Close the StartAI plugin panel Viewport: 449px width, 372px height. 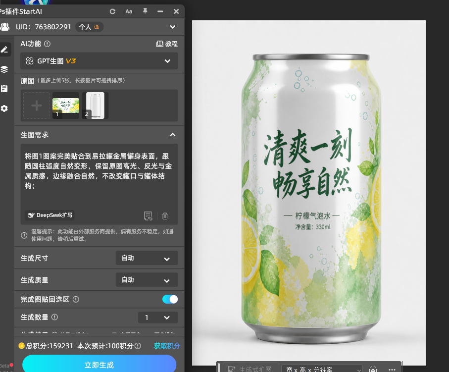click(176, 11)
